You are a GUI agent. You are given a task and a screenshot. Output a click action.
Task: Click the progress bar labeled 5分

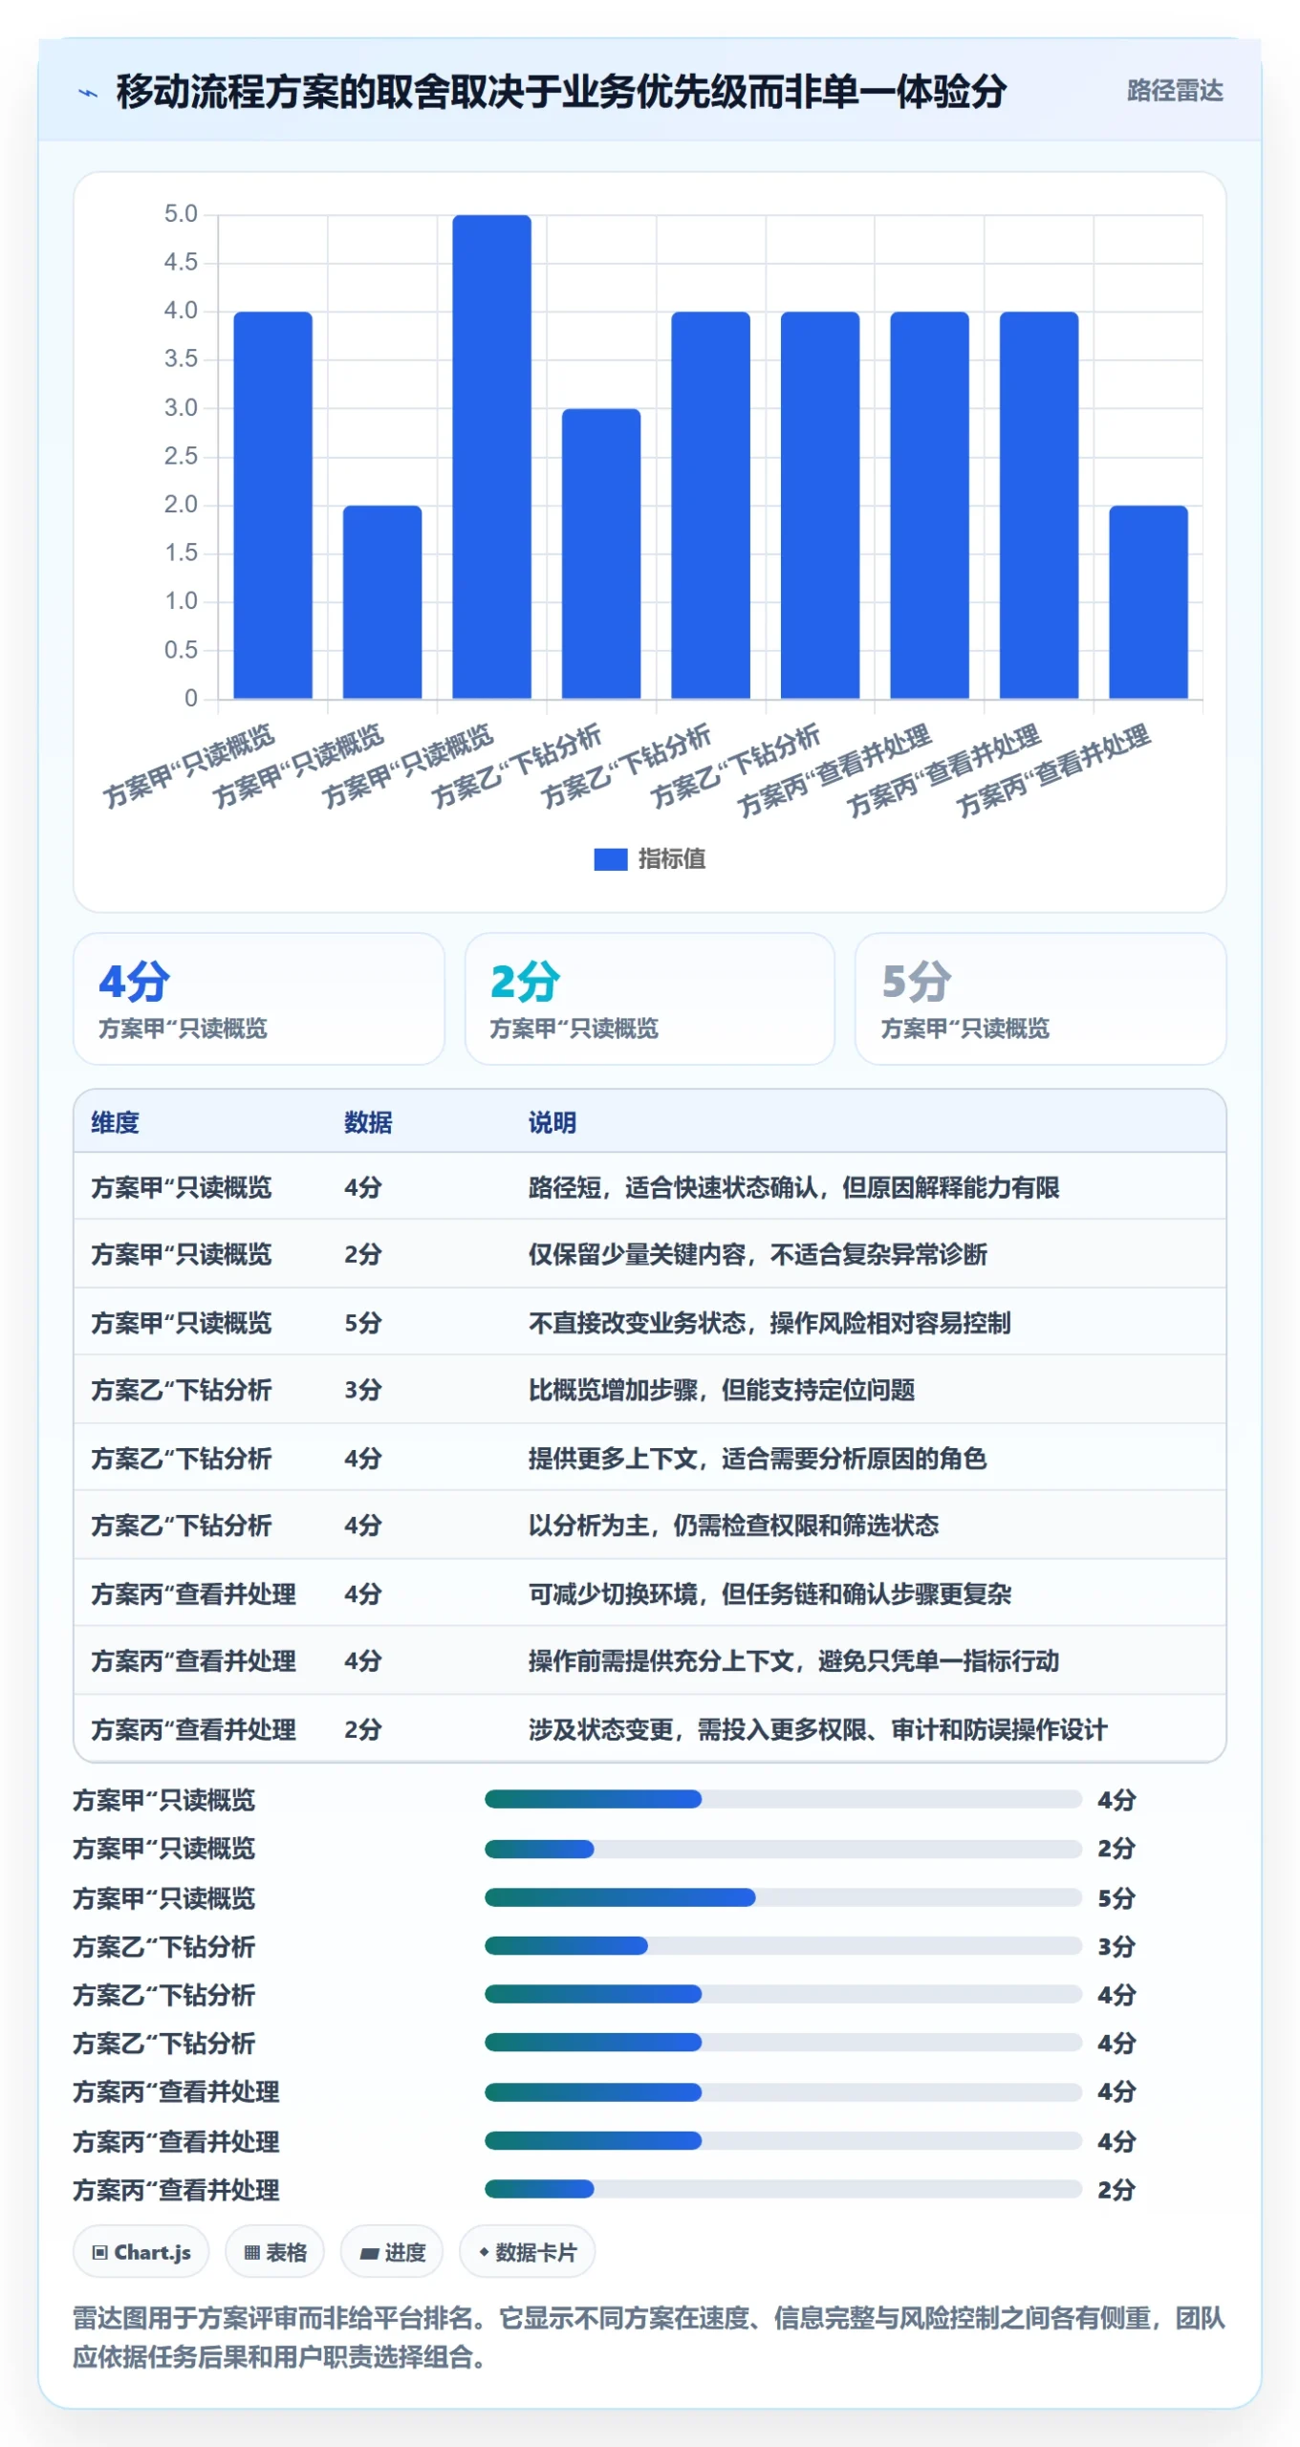click(783, 1897)
